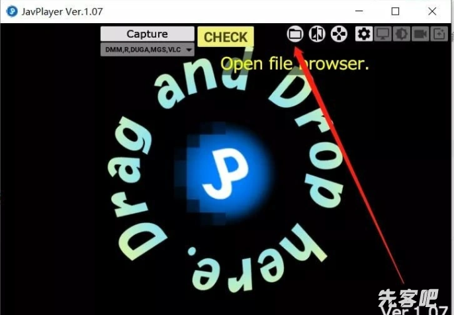Click the film reel icon
The height and width of the screenshot is (315, 454).
(338, 34)
